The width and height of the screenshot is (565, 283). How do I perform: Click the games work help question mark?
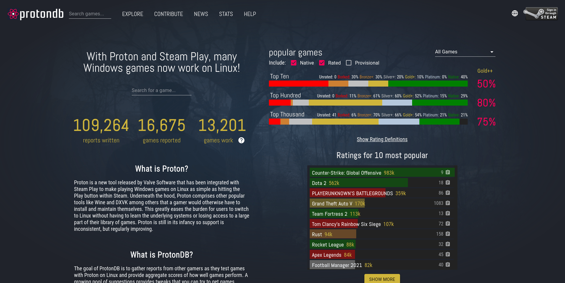click(x=241, y=140)
